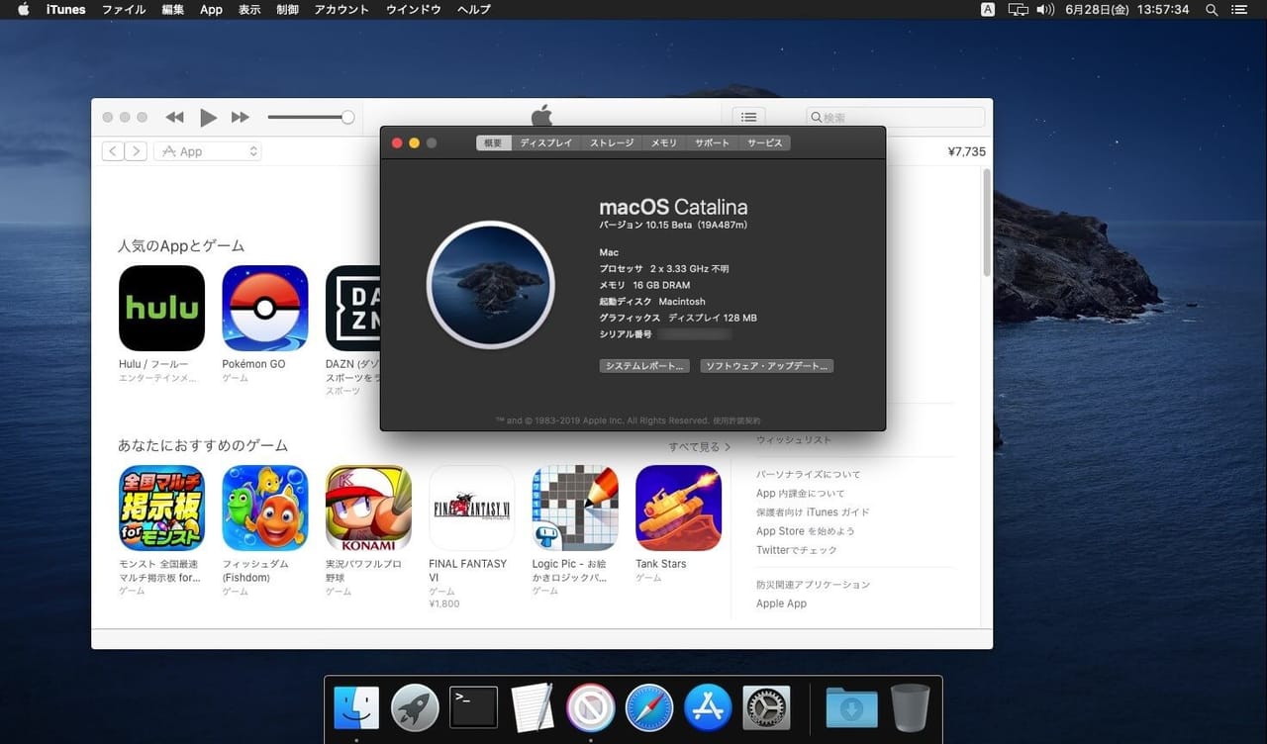Viewport: 1267px width, 744px height.
Task: Click the rewind playback icon
Action: click(175, 117)
